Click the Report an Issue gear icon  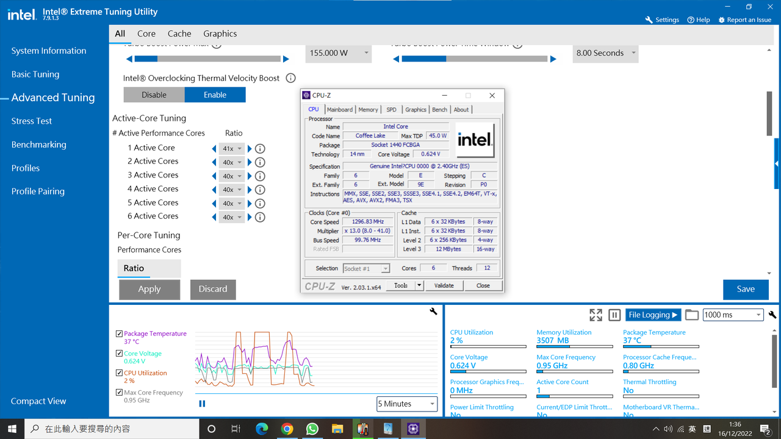click(722, 20)
